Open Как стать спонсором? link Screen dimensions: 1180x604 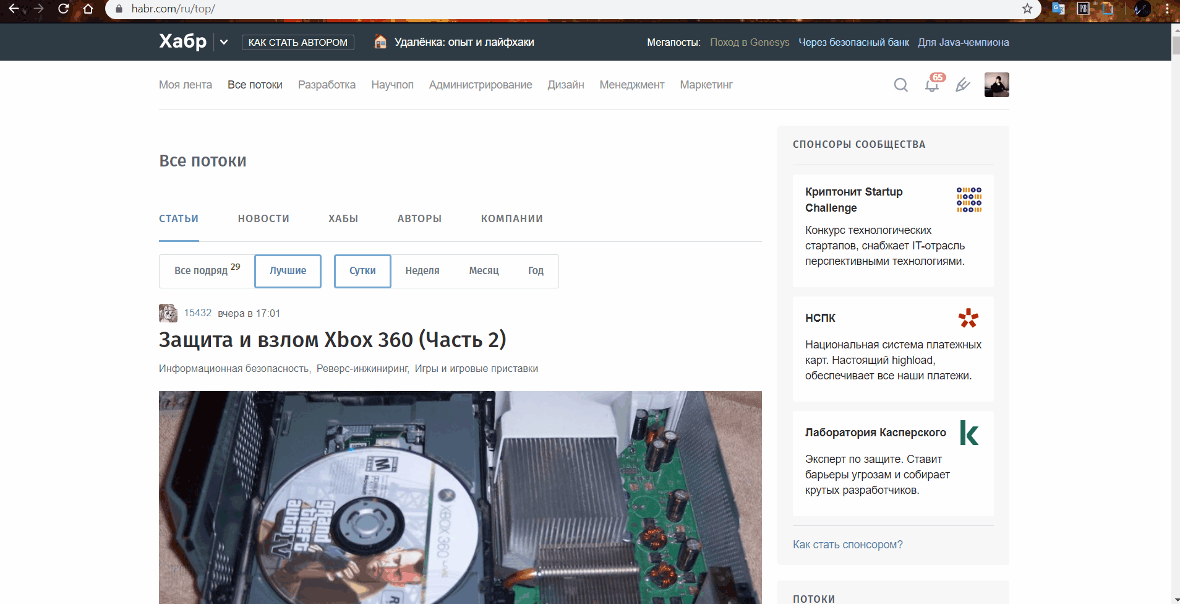(x=848, y=545)
